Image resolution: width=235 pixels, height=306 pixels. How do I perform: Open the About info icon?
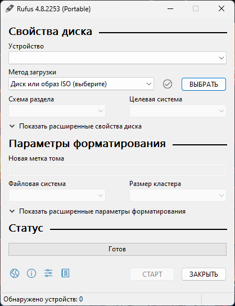[x=31, y=273]
